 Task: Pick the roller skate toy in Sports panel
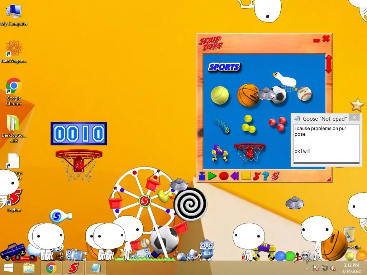pyautogui.click(x=220, y=153)
